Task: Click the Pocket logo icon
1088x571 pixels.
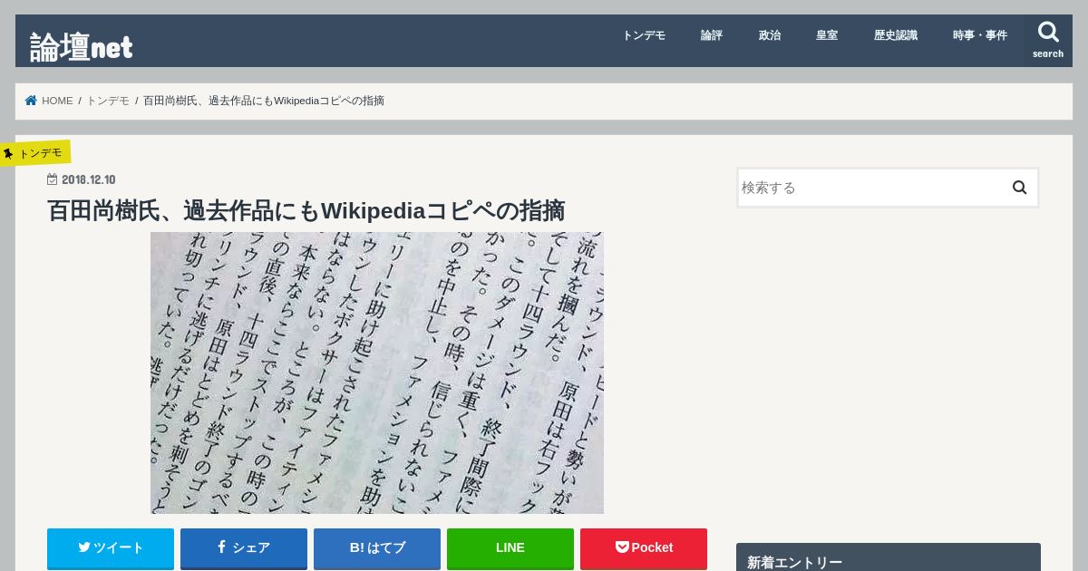Action: (622, 547)
